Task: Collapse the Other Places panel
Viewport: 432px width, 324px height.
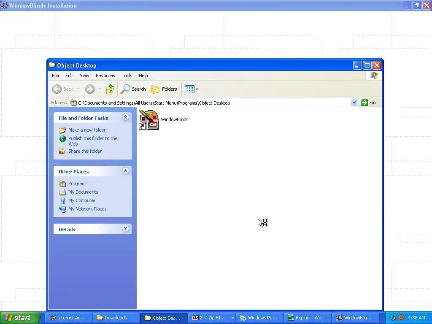Action: (125, 171)
